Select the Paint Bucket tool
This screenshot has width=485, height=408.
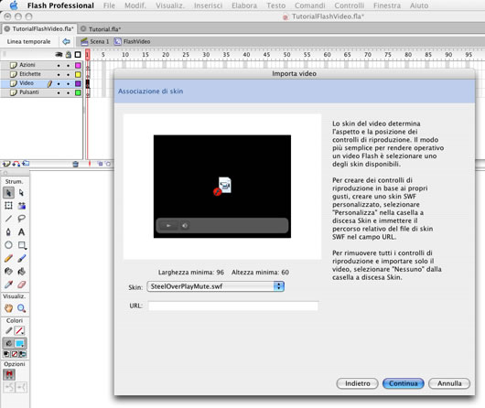click(21, 272)
